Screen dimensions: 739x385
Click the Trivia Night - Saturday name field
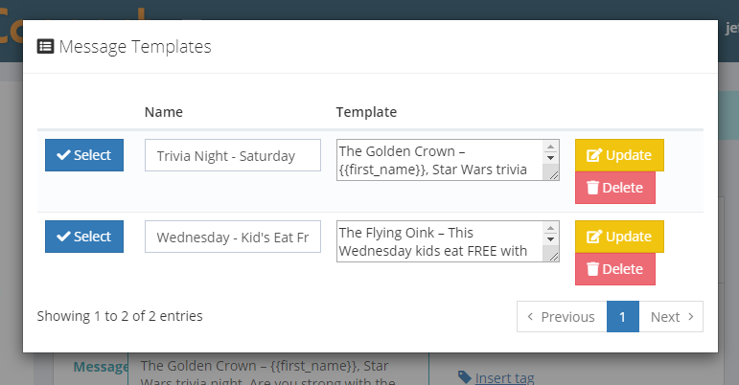point(233,155)
